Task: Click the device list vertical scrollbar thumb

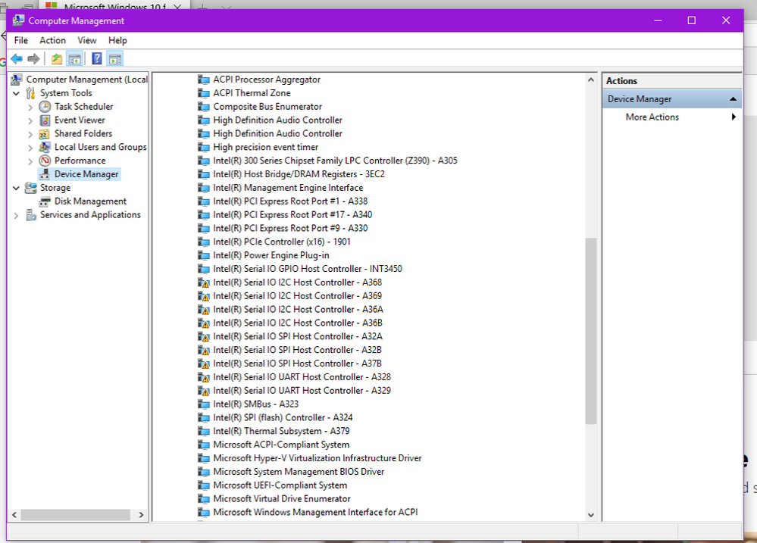Action: point(591,331)
